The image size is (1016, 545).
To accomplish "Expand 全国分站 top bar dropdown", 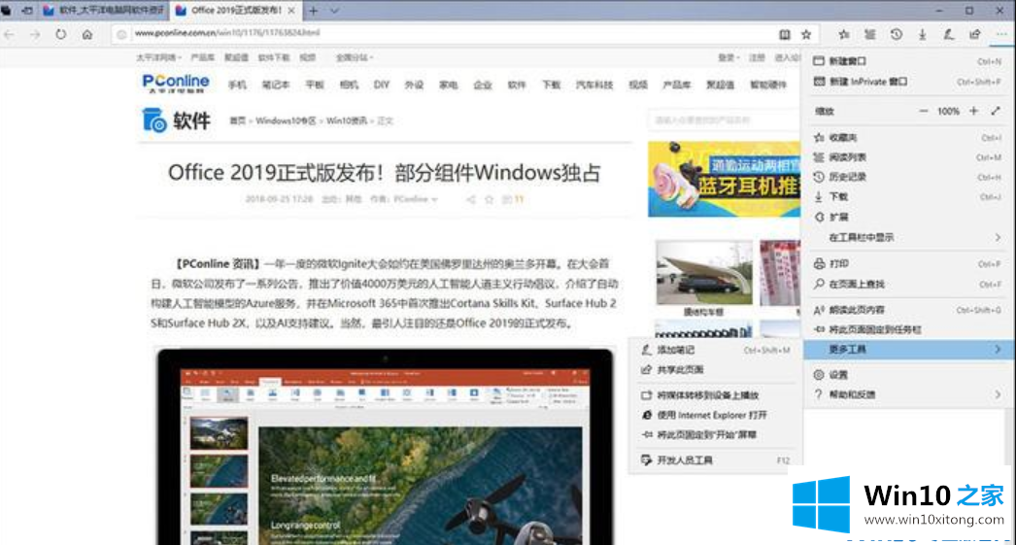I will pos(355,57).
